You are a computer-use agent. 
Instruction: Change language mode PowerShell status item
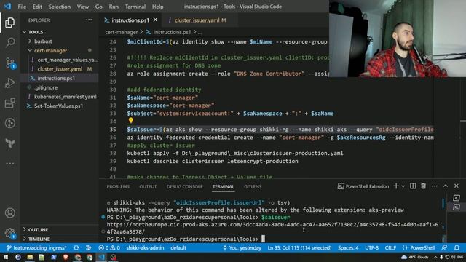[x=418, y=247]
